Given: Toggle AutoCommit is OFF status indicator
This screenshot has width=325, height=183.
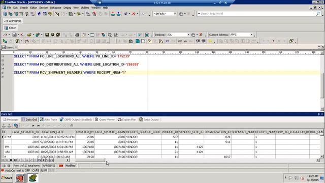Looking at the screenshot, I should [x=16, y=170].
